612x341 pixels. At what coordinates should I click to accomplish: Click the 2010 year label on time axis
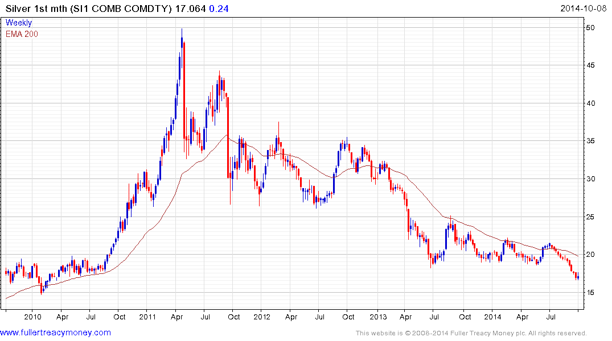33,317
